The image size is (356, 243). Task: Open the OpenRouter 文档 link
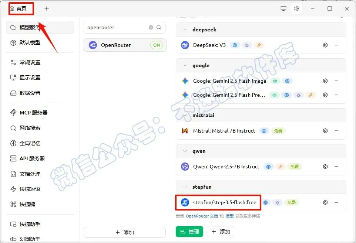202,216
